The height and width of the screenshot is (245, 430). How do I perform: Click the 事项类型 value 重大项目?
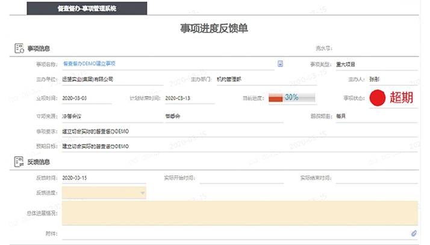(x=346, y=64)
